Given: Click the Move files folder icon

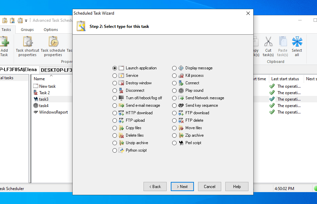Looking at the screenshot, I should (x=181, y=128).
